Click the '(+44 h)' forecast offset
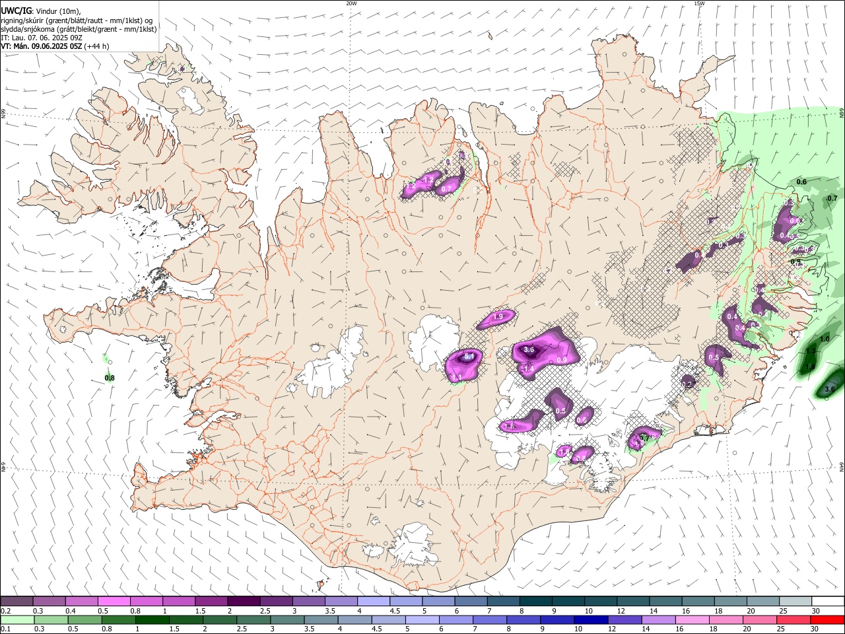Image resolution: width=845 pixels, height=634 pixels. 97,46
